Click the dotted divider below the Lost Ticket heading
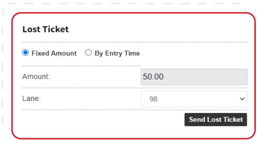 135,42
